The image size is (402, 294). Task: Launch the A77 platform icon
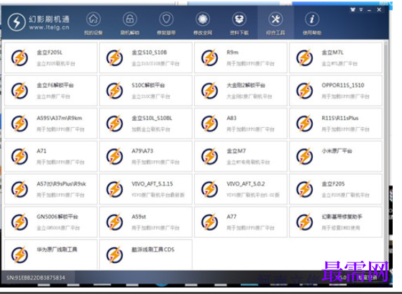(210, 222)
